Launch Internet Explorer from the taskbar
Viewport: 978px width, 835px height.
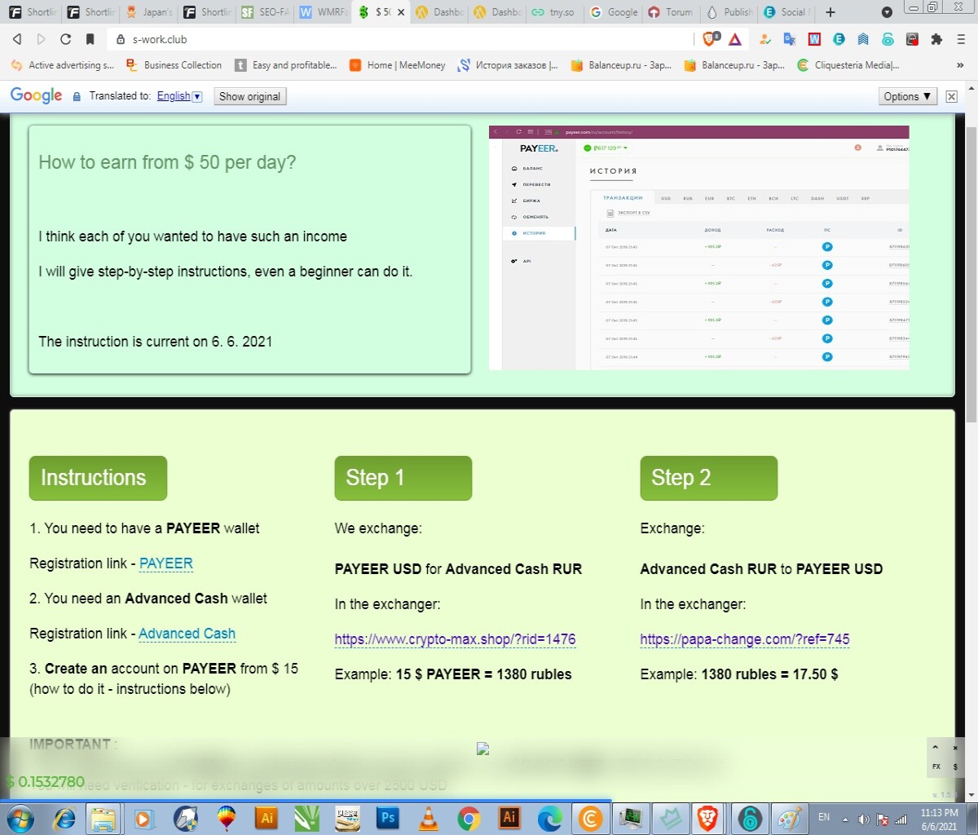pyautogui.click(x=64, y=818)
